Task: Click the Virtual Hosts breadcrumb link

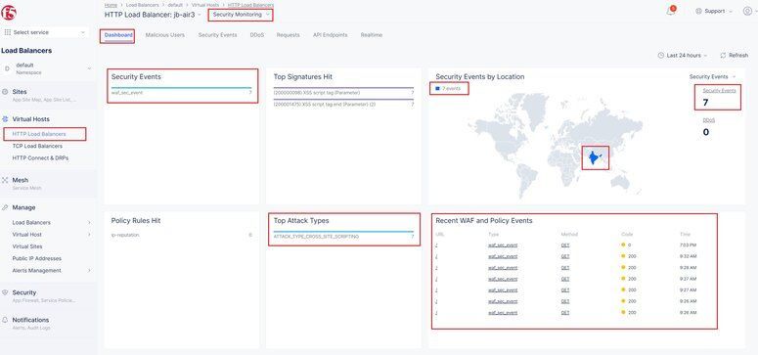Action: pos(205,5)
